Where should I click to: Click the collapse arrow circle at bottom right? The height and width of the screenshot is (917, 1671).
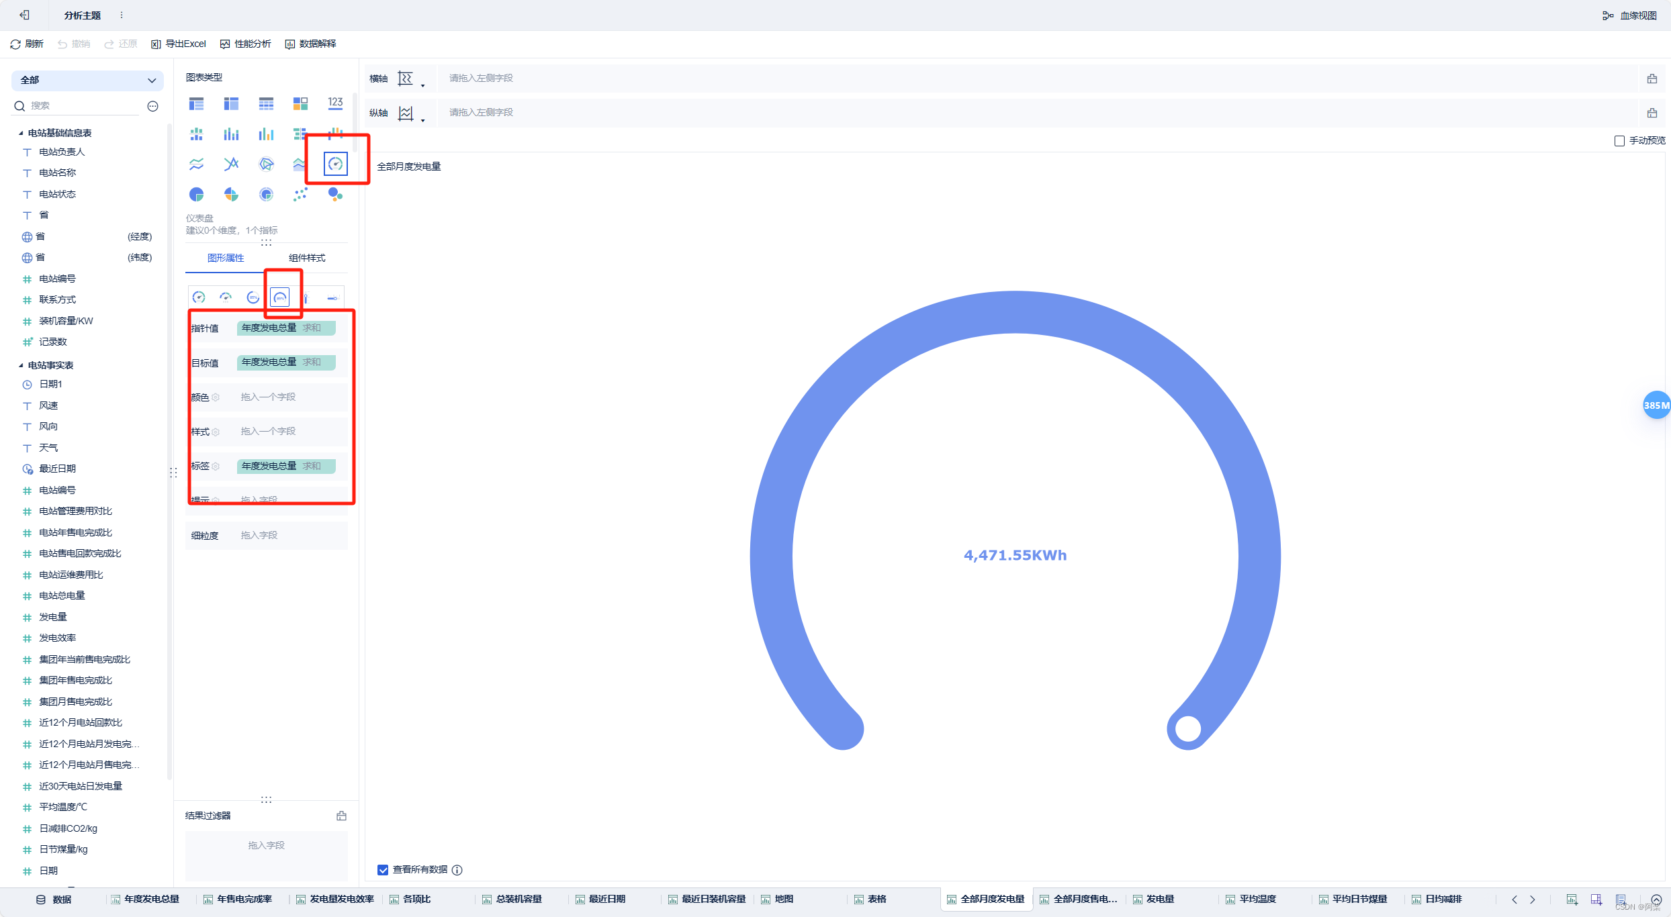click(x=1656, y=900)
